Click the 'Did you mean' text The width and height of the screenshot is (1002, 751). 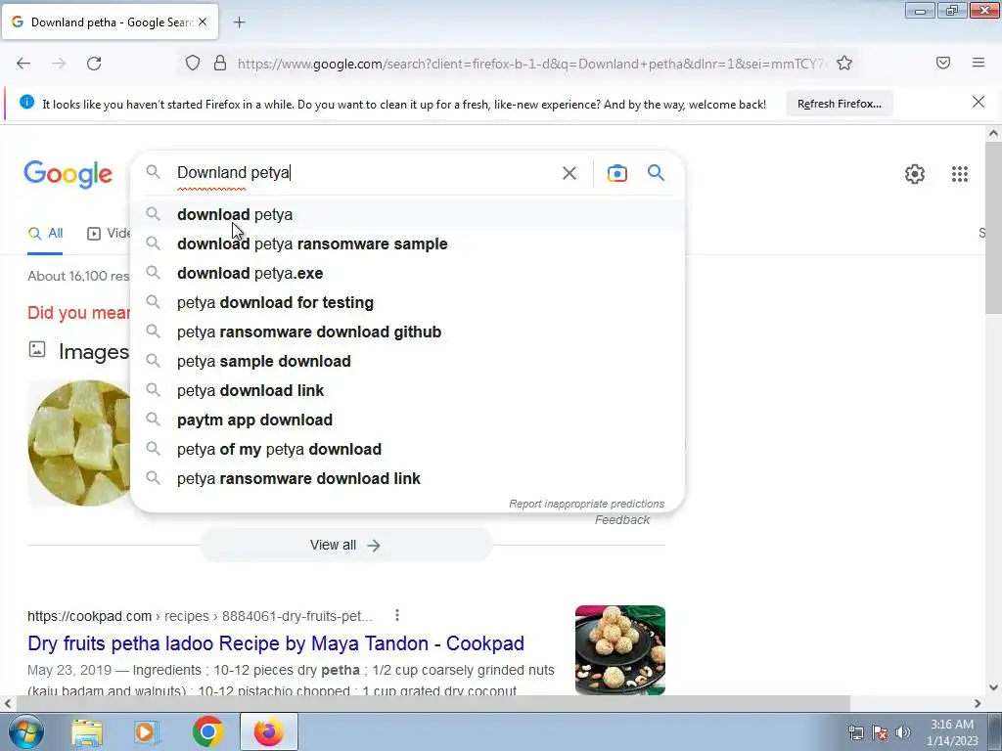[x=78, y=313]
